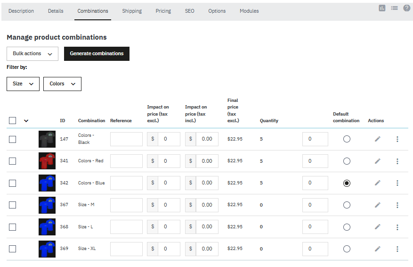Switch to the Shipping tab

tap(132, 11)
